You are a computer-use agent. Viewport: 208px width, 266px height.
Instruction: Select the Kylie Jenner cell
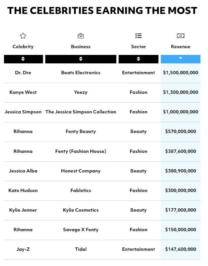coord(23,210)
